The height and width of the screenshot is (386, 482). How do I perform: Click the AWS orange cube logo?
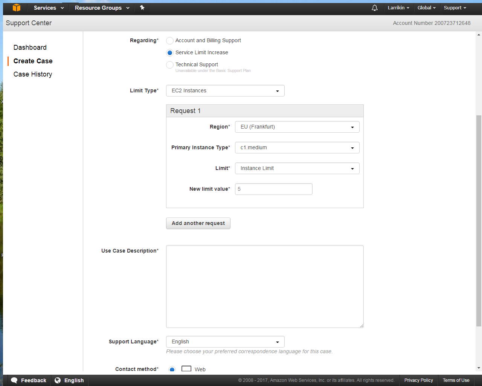tap(16, 8)
